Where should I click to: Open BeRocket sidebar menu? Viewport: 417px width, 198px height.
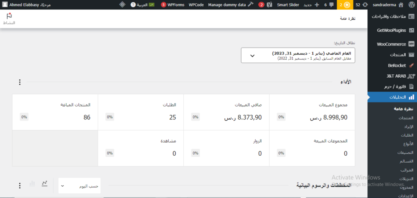pos(392,65)
